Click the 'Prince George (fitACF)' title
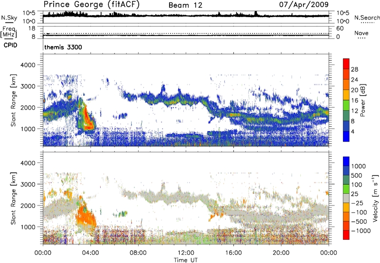The image size is (380, 263). [91, 5]
